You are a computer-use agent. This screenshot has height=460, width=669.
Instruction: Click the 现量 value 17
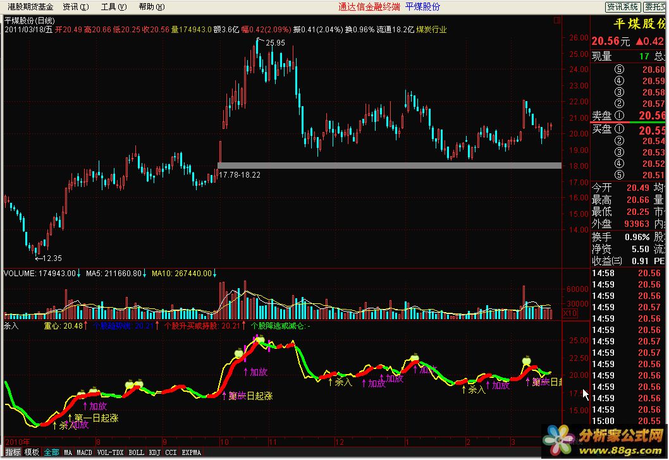644,56
